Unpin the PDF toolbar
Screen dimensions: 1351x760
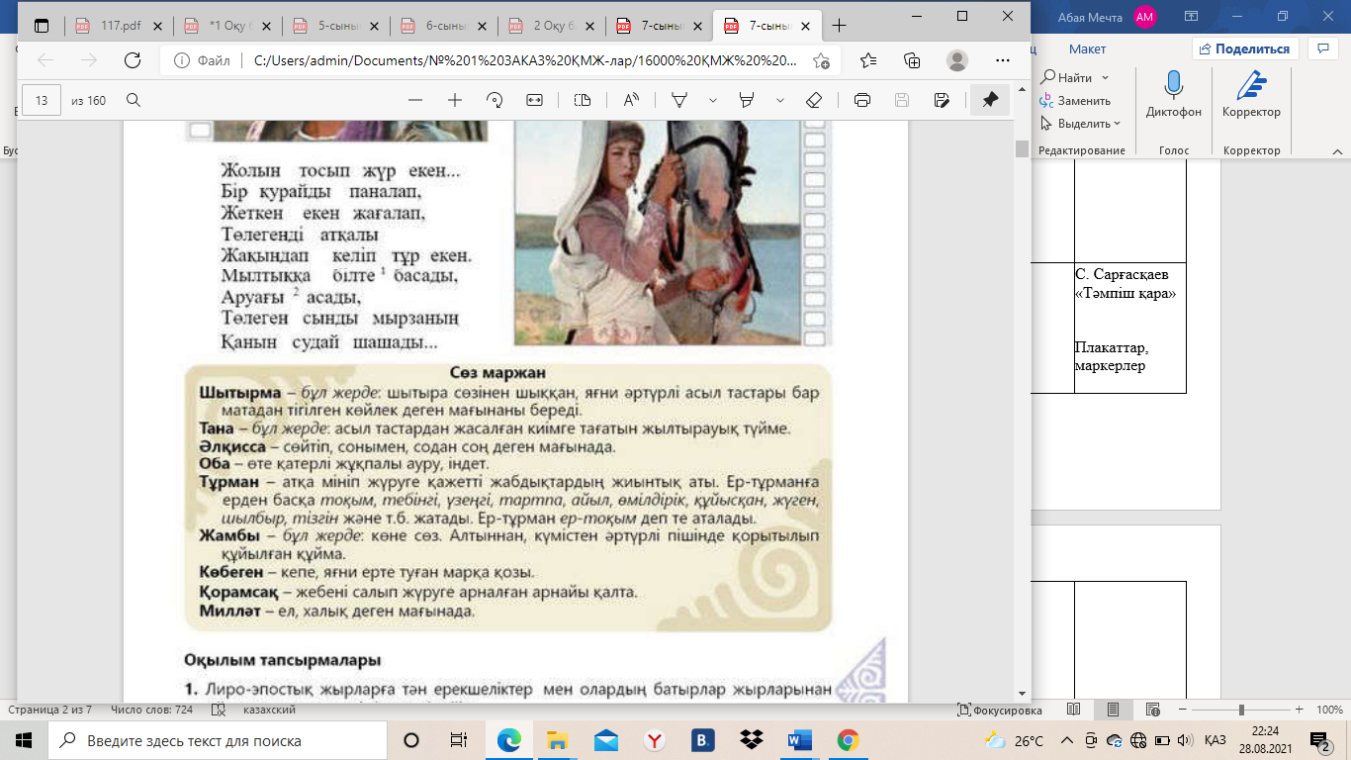click(990, 100)
